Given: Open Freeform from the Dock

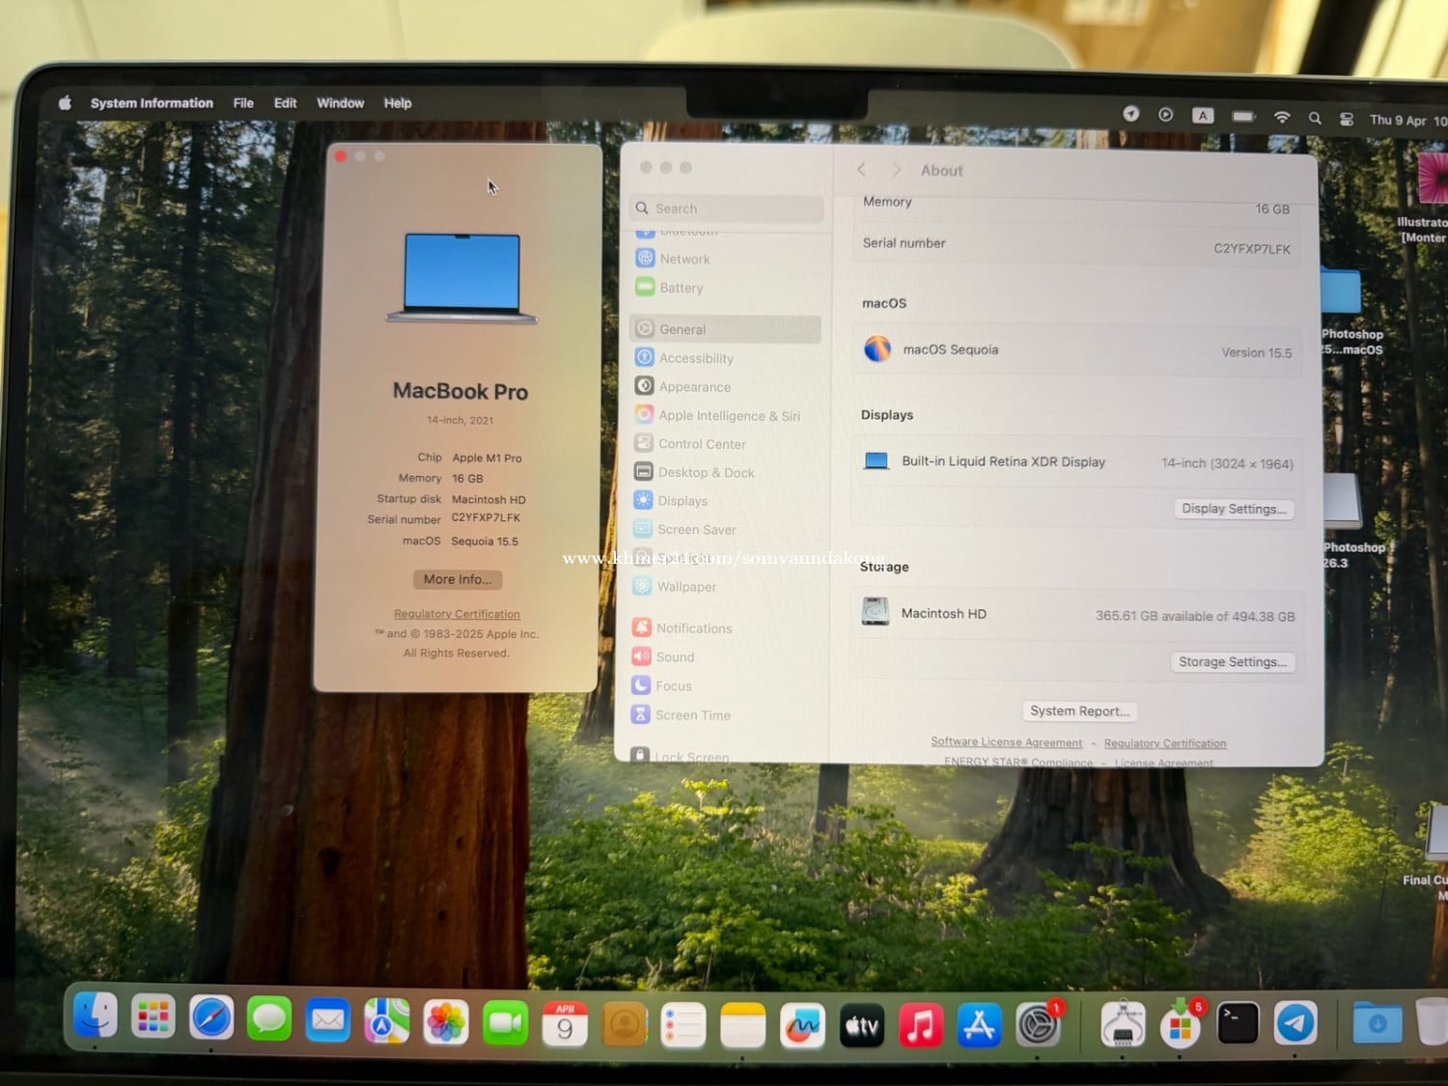Looking at the screenshot, I should tap(802, 1026).
